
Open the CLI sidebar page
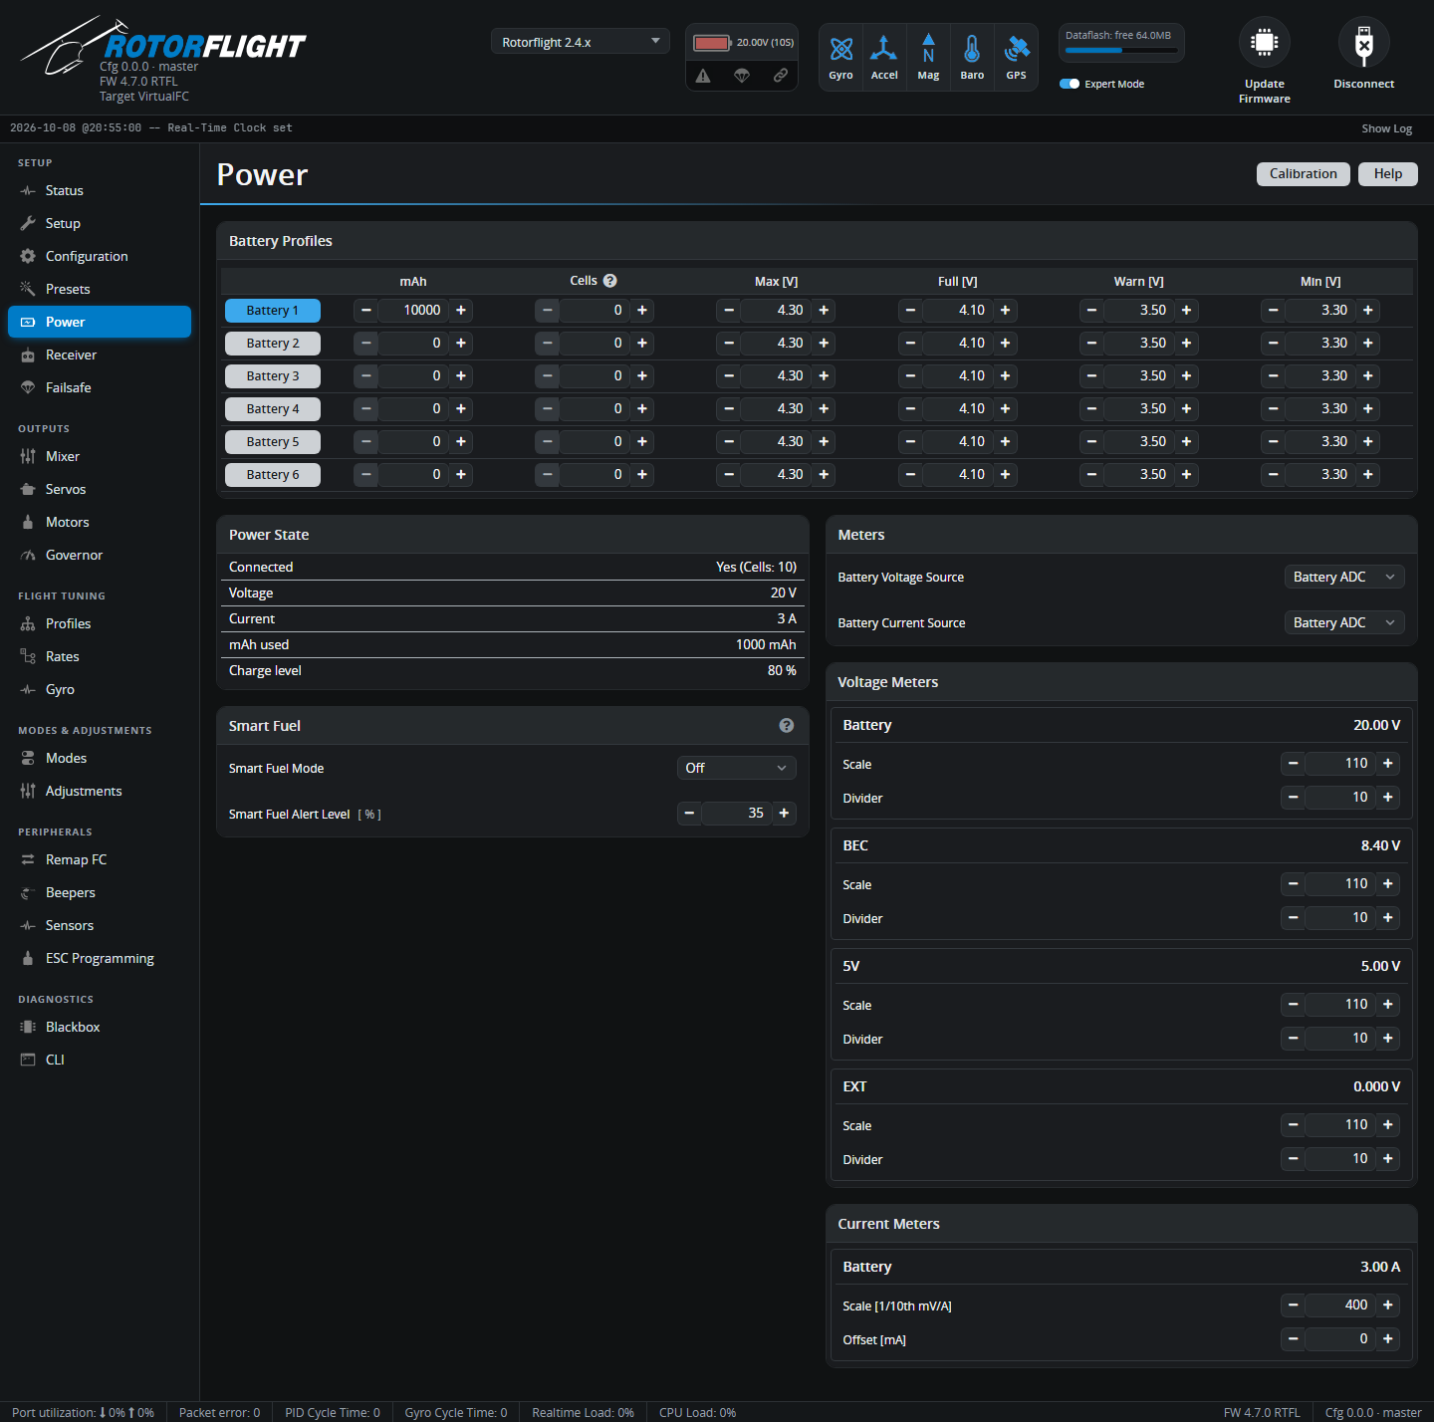tap(100, 1060)
